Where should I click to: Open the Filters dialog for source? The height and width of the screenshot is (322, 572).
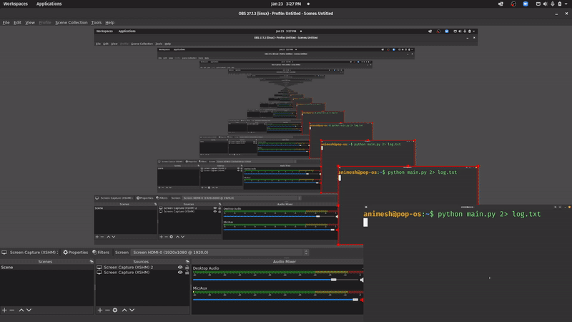click(x=101, y=253)
